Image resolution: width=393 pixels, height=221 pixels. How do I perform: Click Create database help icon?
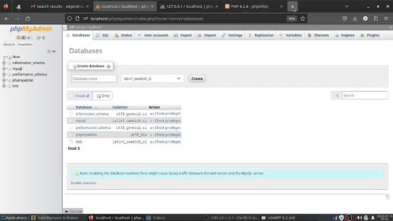pyautogui.click(x=109, y=66)
